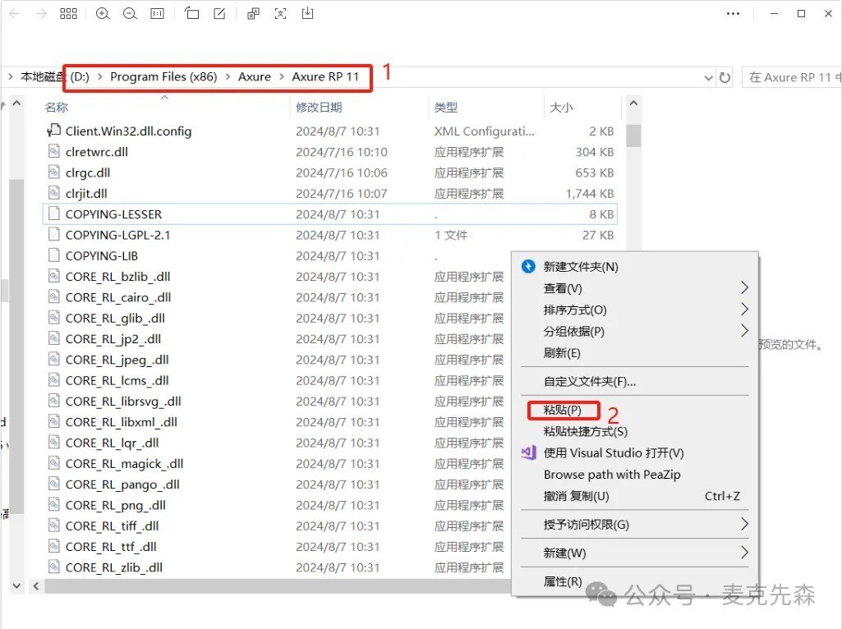Expand the chevron between Axure and Axure RP 11
This screenshot has height=629, width=842.
282,76
